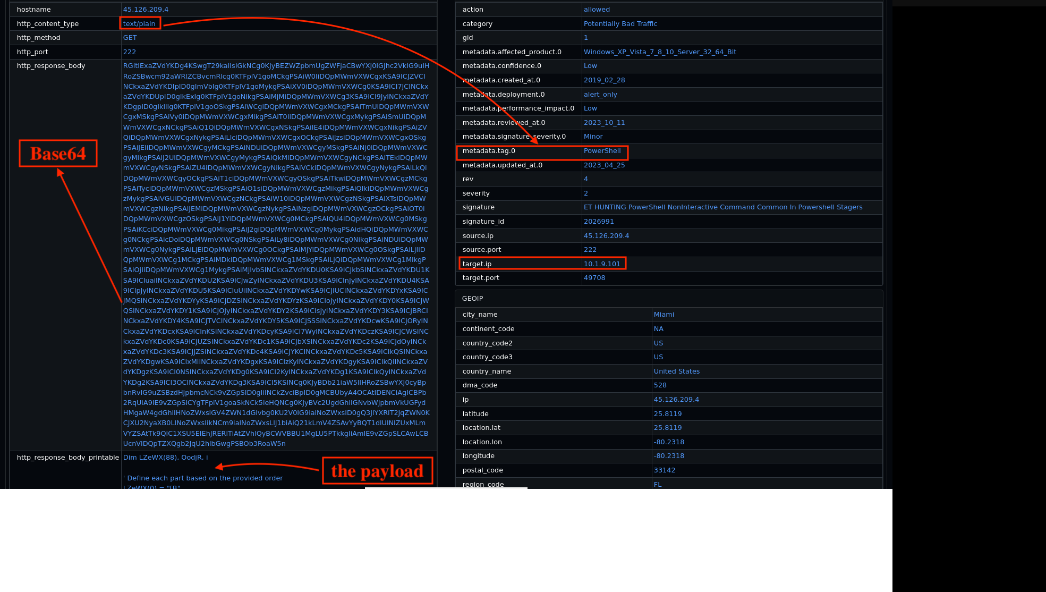Viewport: 1046px width, 592px height.
Task: Click the payload label icon
Action: click(376, 471)
